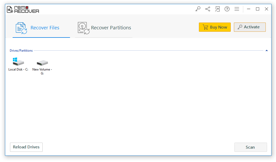Click the Drives/Partitions heading text
Viewport: 276px width, 162px height.
pos(21,51)
